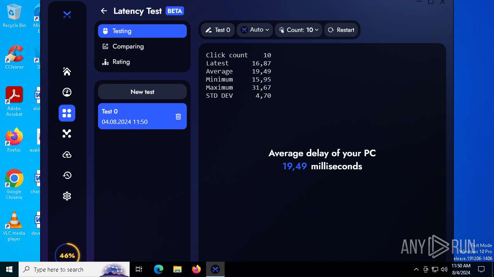This screenshot has height=277, width=494.
Task: Open Google Chrome desktop shortcut
Action: coord(14,185)
